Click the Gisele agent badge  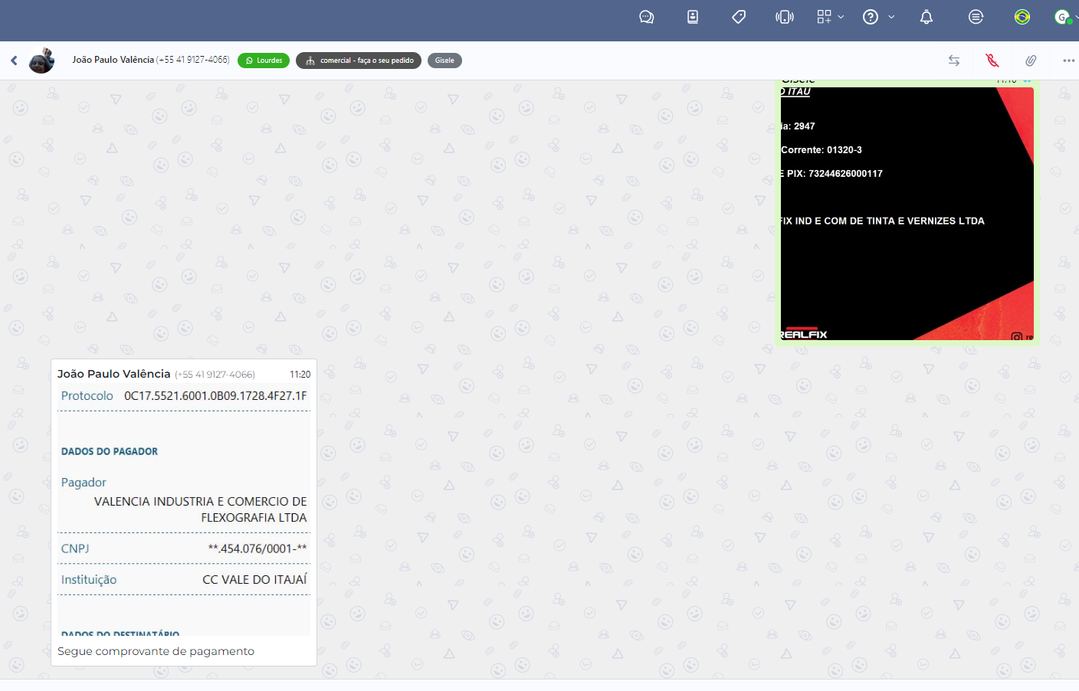pyautogui.click(x=444, y=61)
